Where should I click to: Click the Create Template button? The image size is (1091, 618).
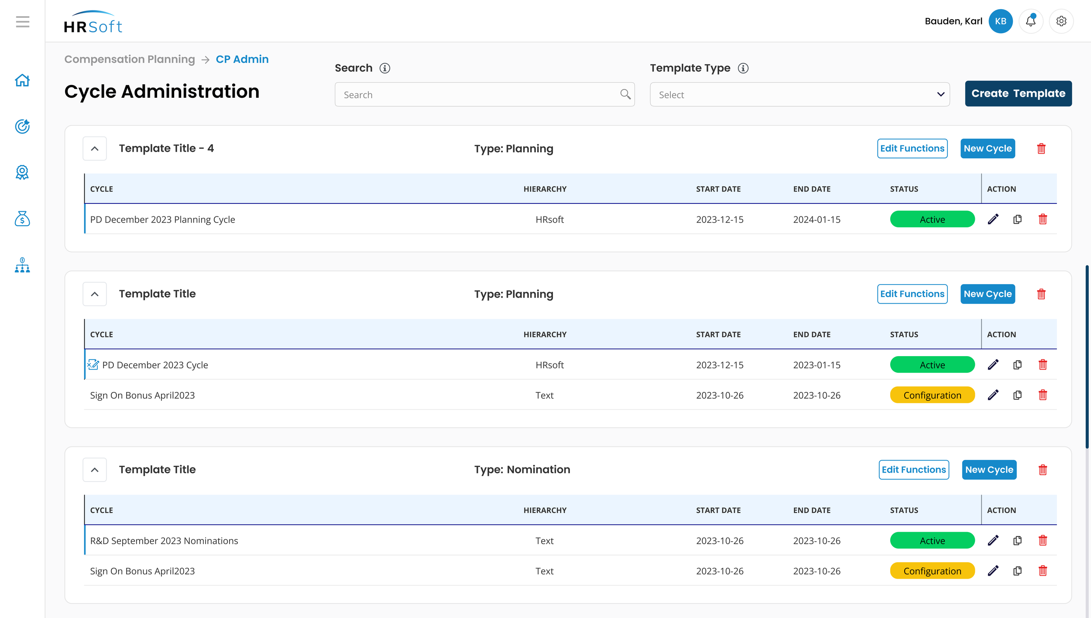click(1018, 93)
